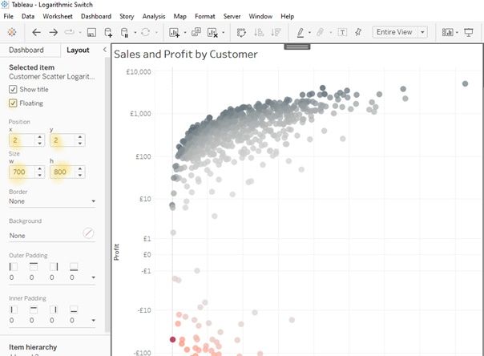484x356 pixels.
Task: Click the Undo back arrow
Action: [36, 32]
